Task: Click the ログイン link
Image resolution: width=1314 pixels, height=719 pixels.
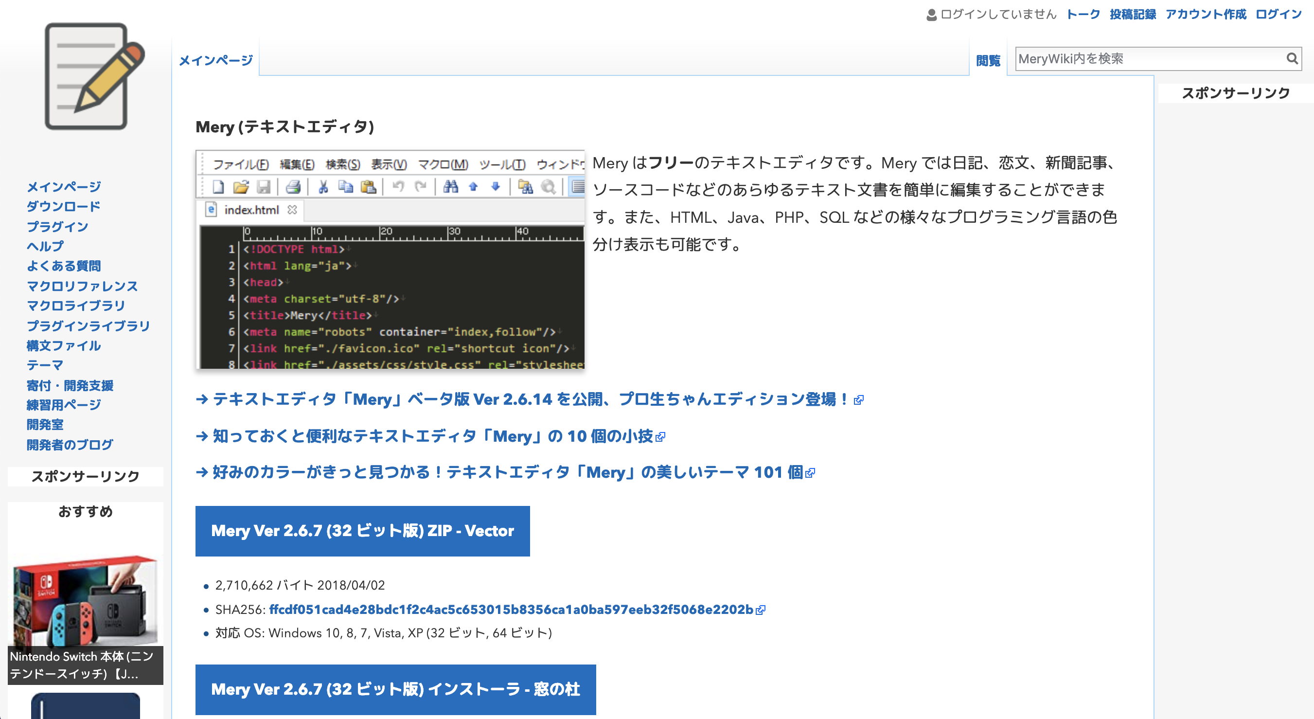Action: [1278, 14]
